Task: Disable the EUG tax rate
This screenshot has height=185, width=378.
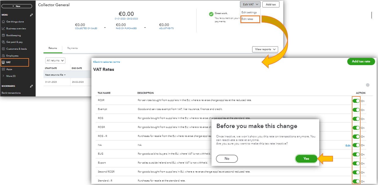Action: [356, 154]
